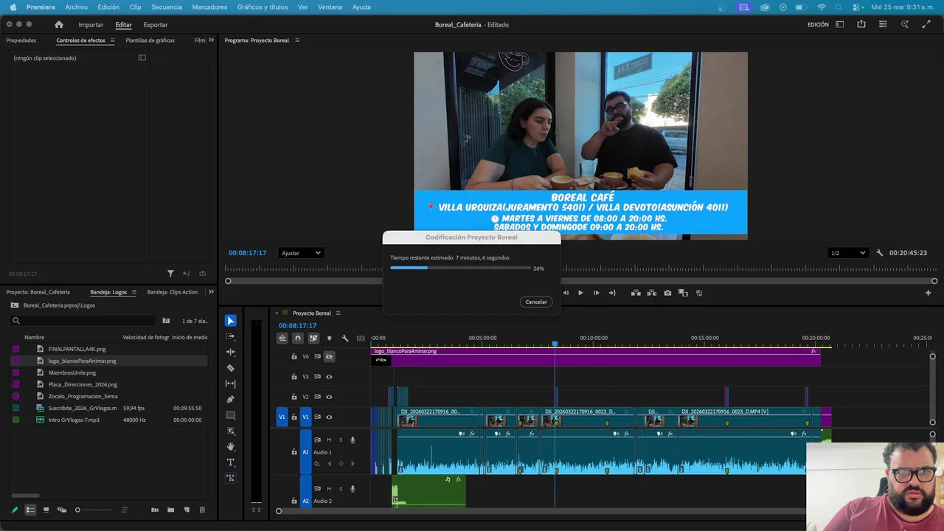The height and width of the screenshot is (531, 944).
Task: Switch to Exportar workspace
Action: tap(156, 25)
